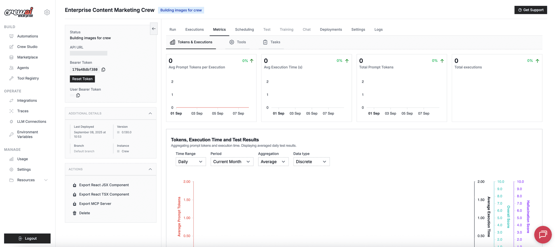Collapse the Additional Details section

150,114
